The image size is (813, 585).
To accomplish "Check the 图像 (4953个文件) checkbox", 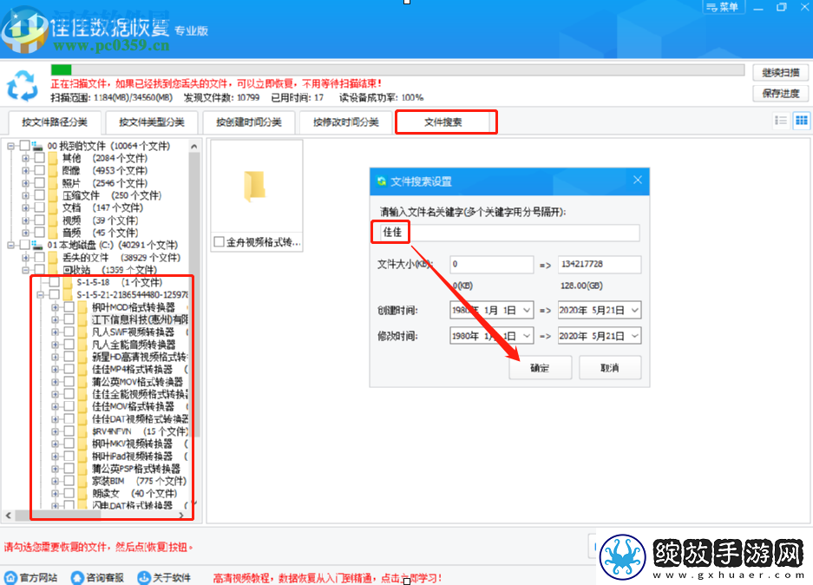I will [x=39, y=170].
